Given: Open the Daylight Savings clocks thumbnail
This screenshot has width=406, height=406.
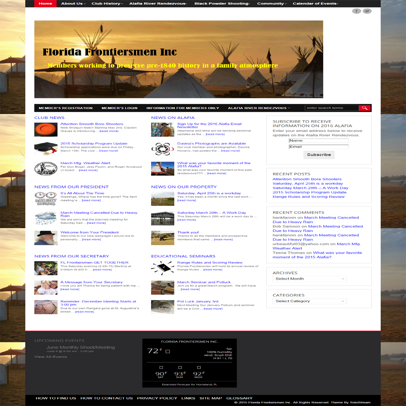Looking at the screenshot, I should (46, 198).
